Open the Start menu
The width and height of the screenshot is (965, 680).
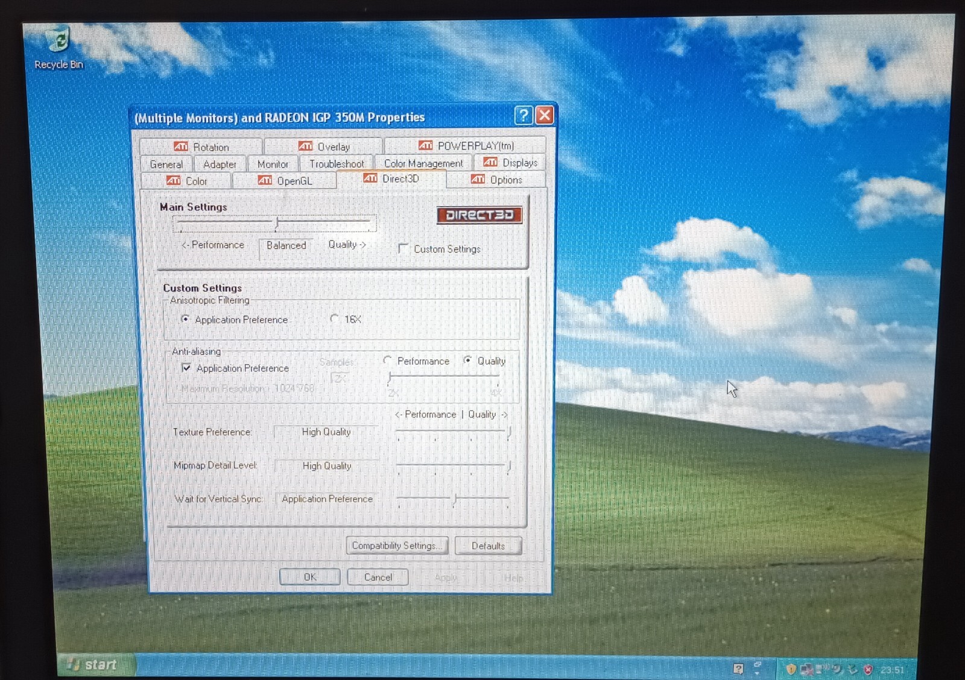tap(96, 664)
